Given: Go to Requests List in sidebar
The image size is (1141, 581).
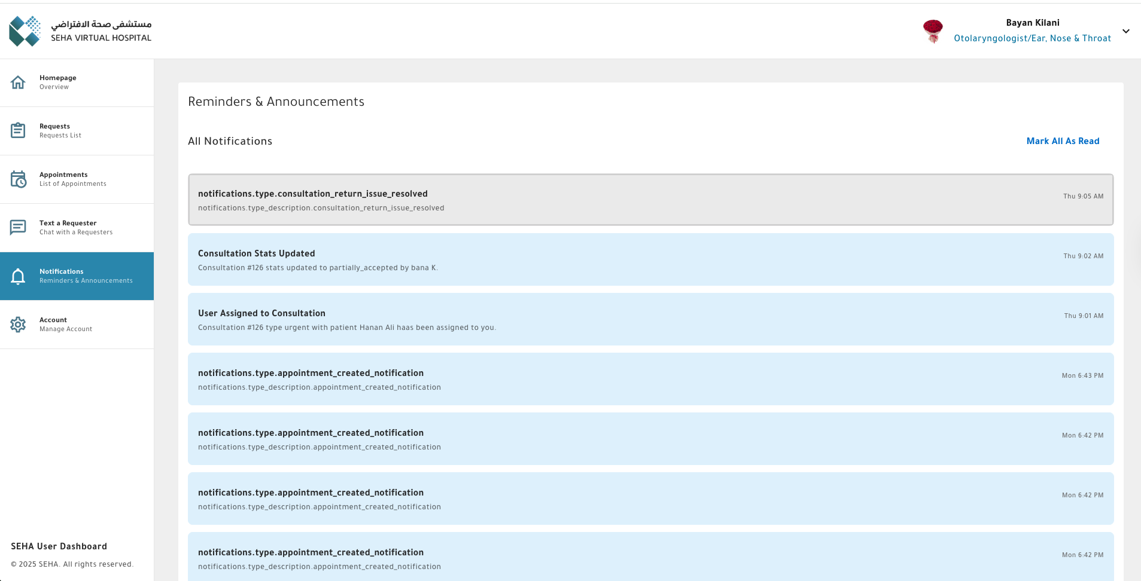Looking at the screenshot, I should 60,131.
